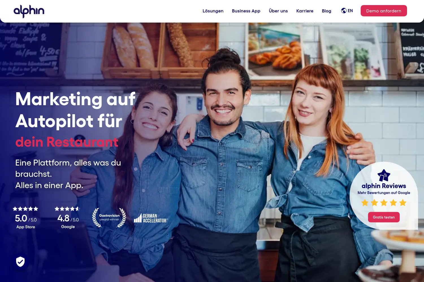424x282 pixels.
Task: Click the Demo anfordern button
Action: pos(384,11)
